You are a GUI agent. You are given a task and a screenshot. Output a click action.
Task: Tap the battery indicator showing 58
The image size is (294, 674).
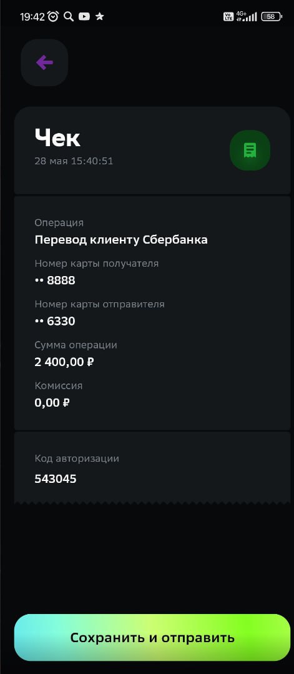[x=272, y=16]
